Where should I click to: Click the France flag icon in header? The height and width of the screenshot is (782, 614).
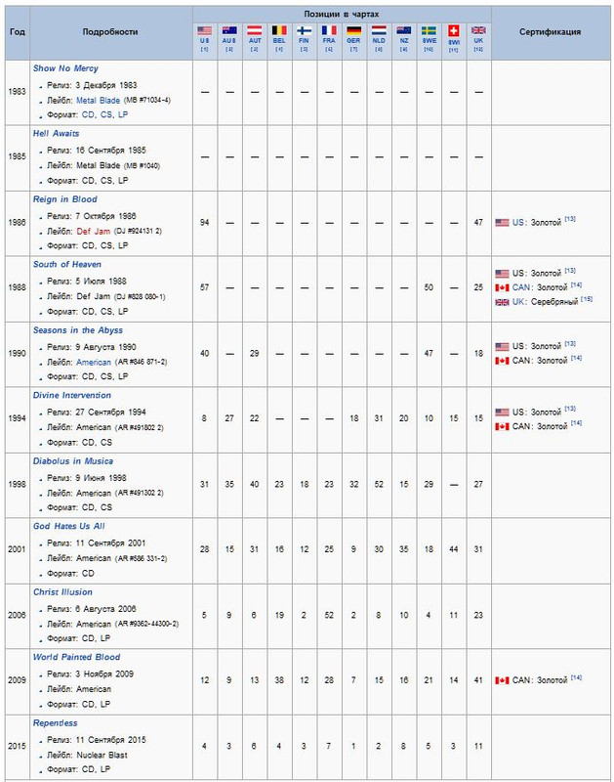click(x=329, y=30)
